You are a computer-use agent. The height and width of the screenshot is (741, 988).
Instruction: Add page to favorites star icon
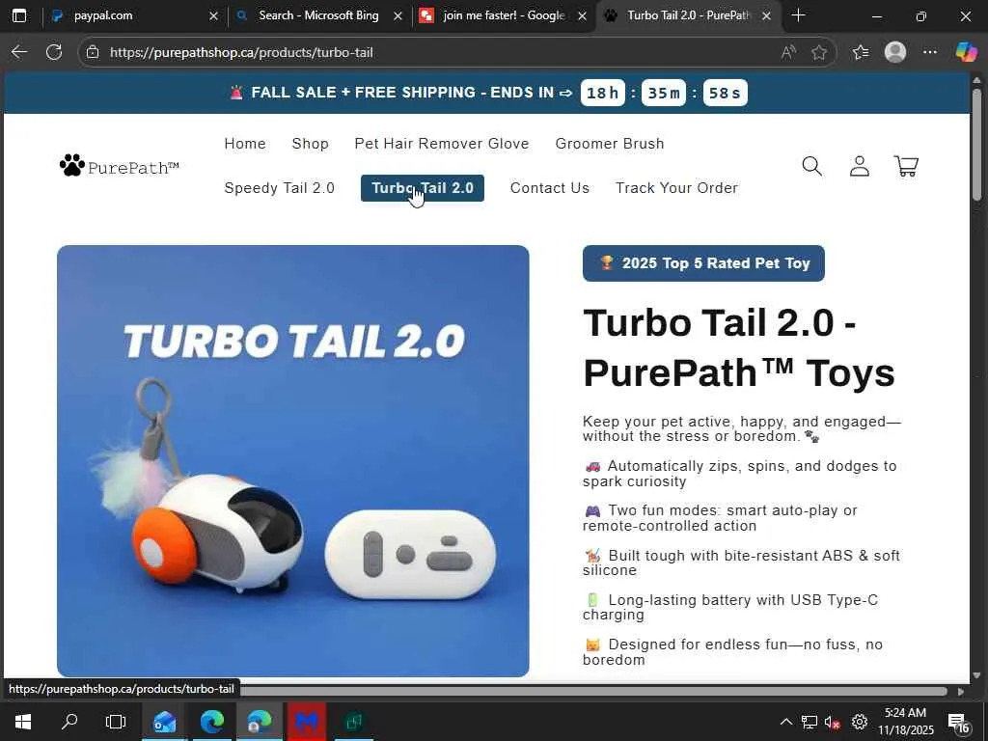818,52
